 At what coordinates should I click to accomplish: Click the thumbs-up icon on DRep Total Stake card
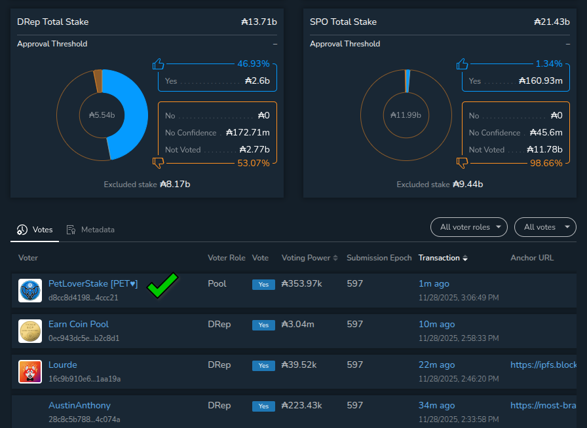tap(159, 63)
